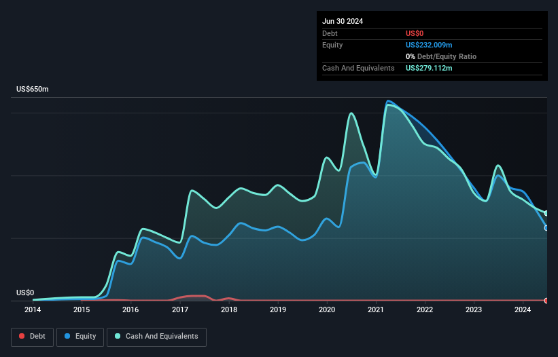Click the Cash value US$279.112m
The image size is (558, 357).
(429, 68)
